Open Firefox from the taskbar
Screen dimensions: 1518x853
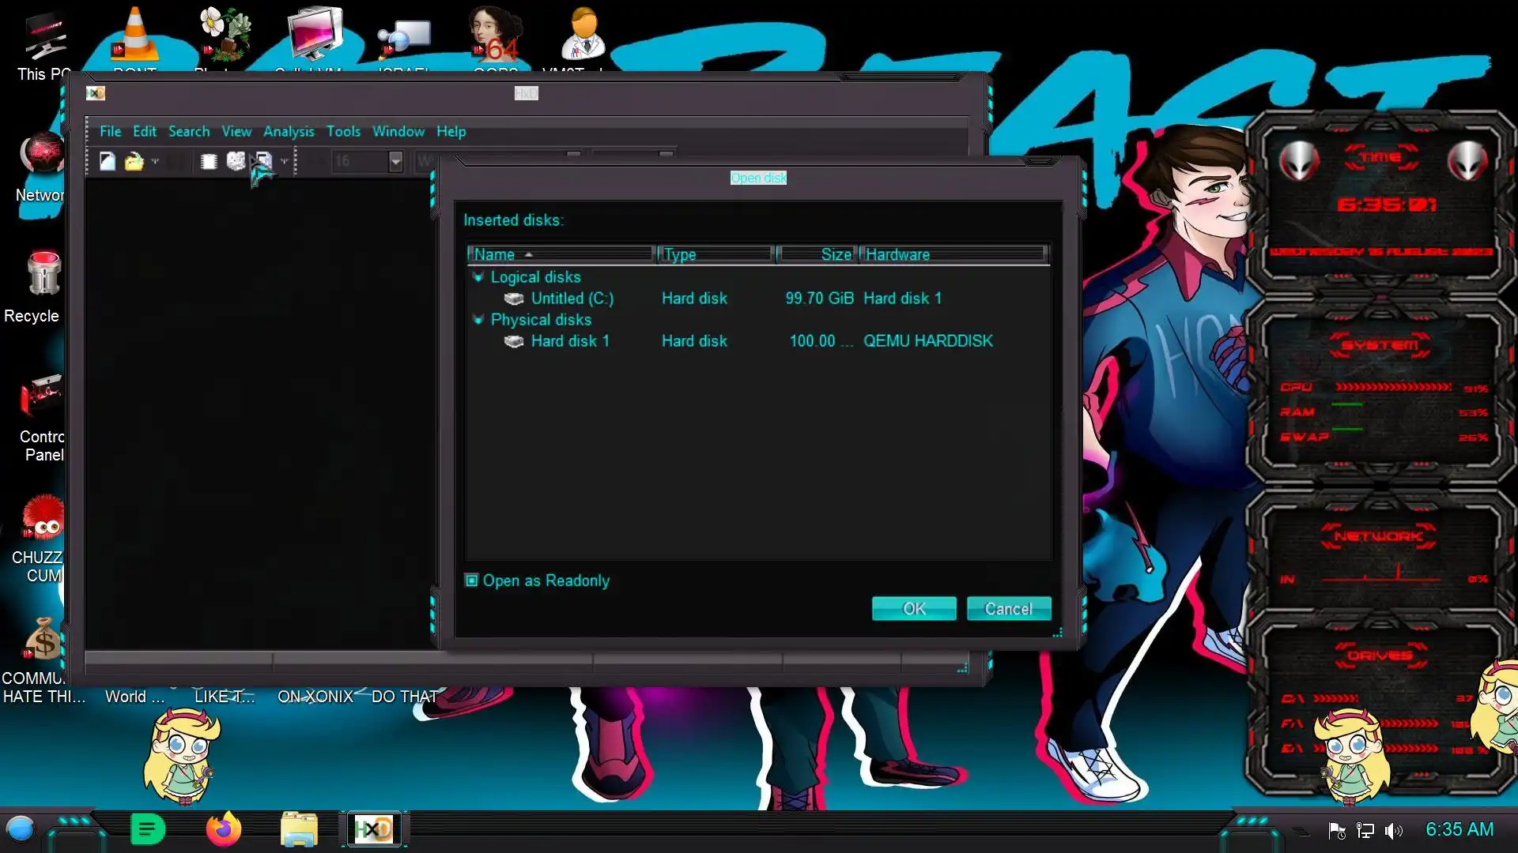click(x=224, y=829)
